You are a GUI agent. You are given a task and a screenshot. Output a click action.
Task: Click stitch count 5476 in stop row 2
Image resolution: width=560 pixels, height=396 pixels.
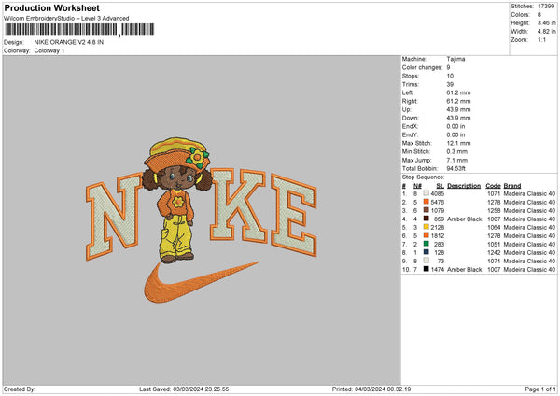click(x=438, y=203)
